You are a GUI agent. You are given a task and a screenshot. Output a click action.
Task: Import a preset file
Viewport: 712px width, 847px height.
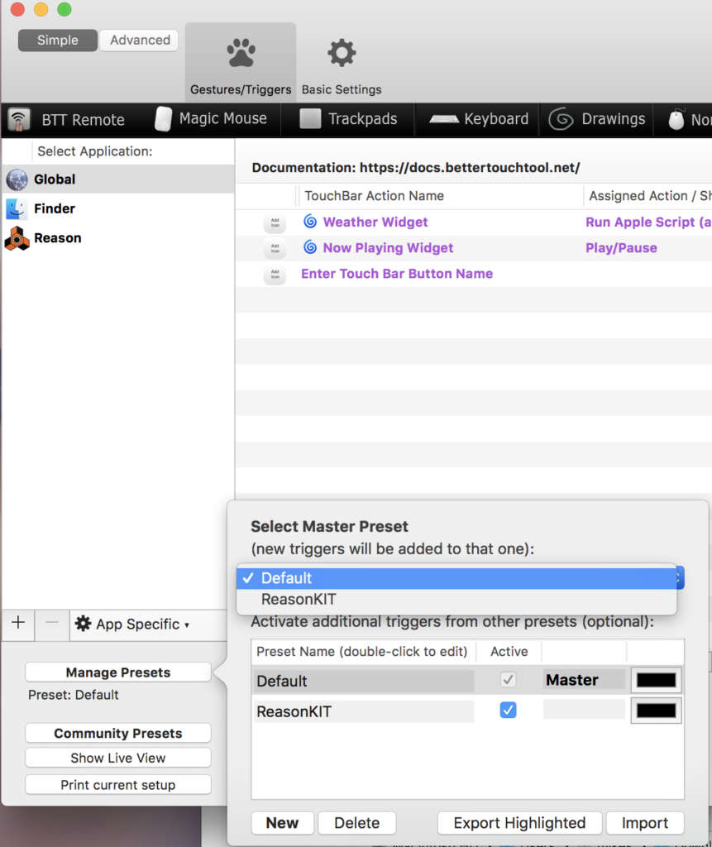click(645, 823)
